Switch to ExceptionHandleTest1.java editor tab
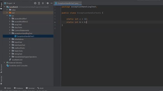The width and height of the screenshot is (163, 91). point(68,3)
